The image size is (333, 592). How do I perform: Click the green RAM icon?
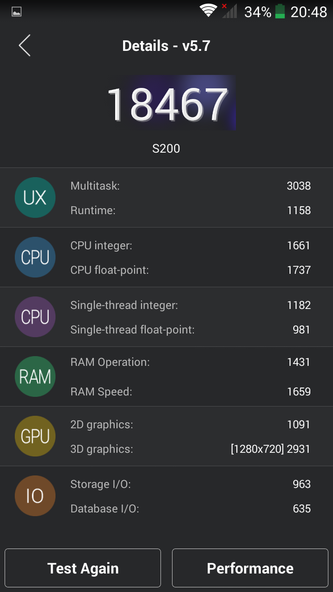[35, 376]
